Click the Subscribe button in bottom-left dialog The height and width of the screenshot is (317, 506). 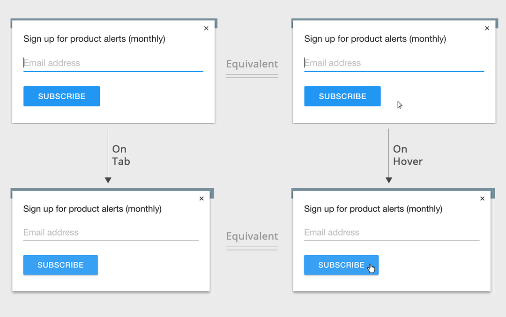pyautogui.click(x=60, y=265)
